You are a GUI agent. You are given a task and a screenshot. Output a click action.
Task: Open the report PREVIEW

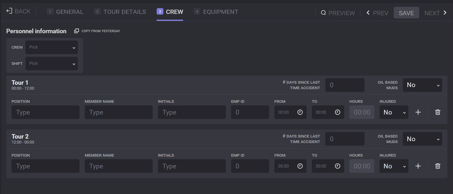(x=338, y=13)
